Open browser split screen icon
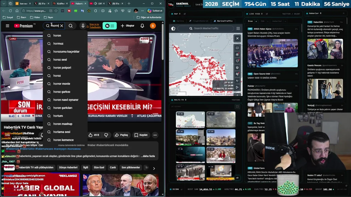The image size is (351, 197). (x=103, y=11)
